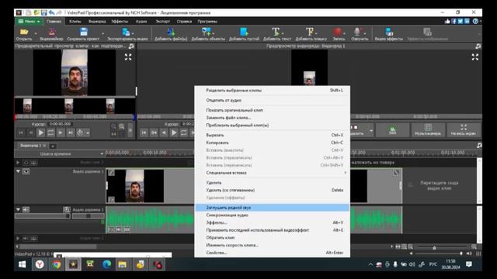Image resolution: width=497 pixels, height=279 pixels.
Task: Maximize clip preview with expand arrows icon
Action: [128, 57]
